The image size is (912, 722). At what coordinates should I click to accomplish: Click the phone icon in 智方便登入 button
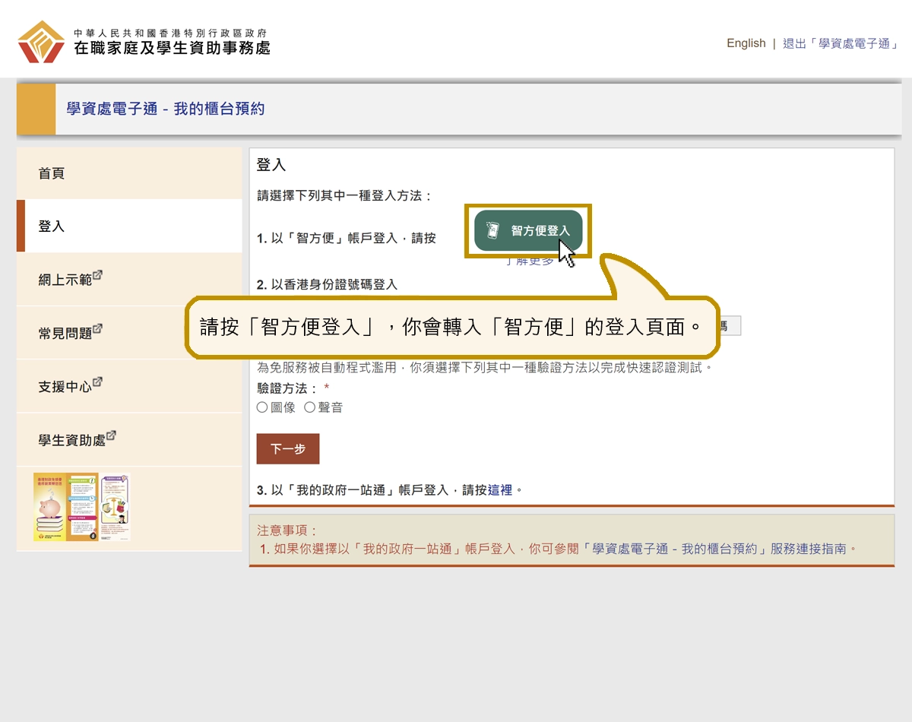pyautogui.click(x=492, y=230)
